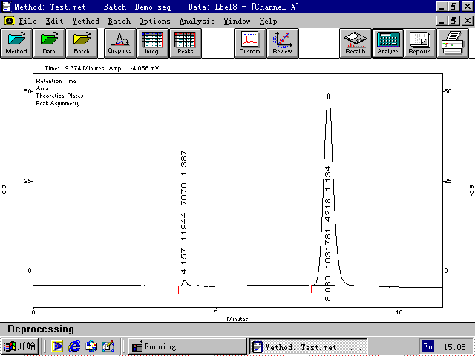Click the green Data folder icon
Viewport: 475px width, 356px height.
49,43
